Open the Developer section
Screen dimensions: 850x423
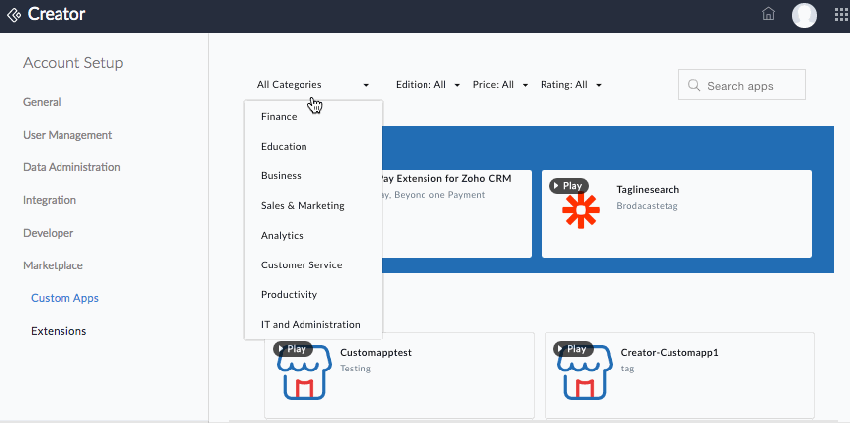pos(48,233)
